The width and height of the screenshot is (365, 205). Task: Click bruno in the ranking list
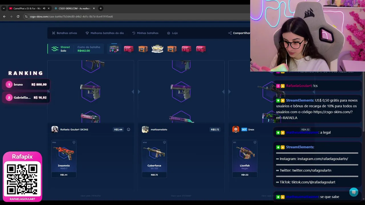coord(26,85)
